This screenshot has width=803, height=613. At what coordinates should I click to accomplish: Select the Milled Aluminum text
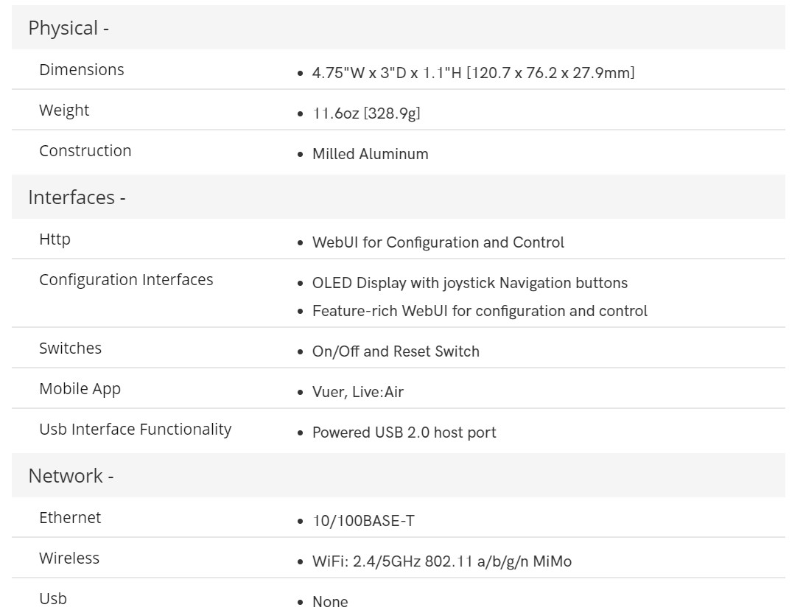pyautogui.click(x=371, y=154)
